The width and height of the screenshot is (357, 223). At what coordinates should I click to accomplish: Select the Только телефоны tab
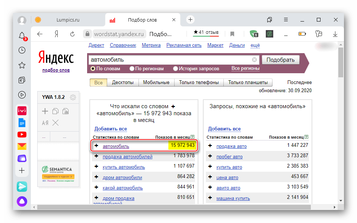pos(199,83)
